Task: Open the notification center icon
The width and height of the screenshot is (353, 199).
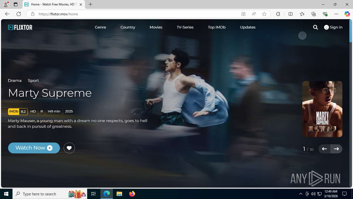Action: point(344,194)
